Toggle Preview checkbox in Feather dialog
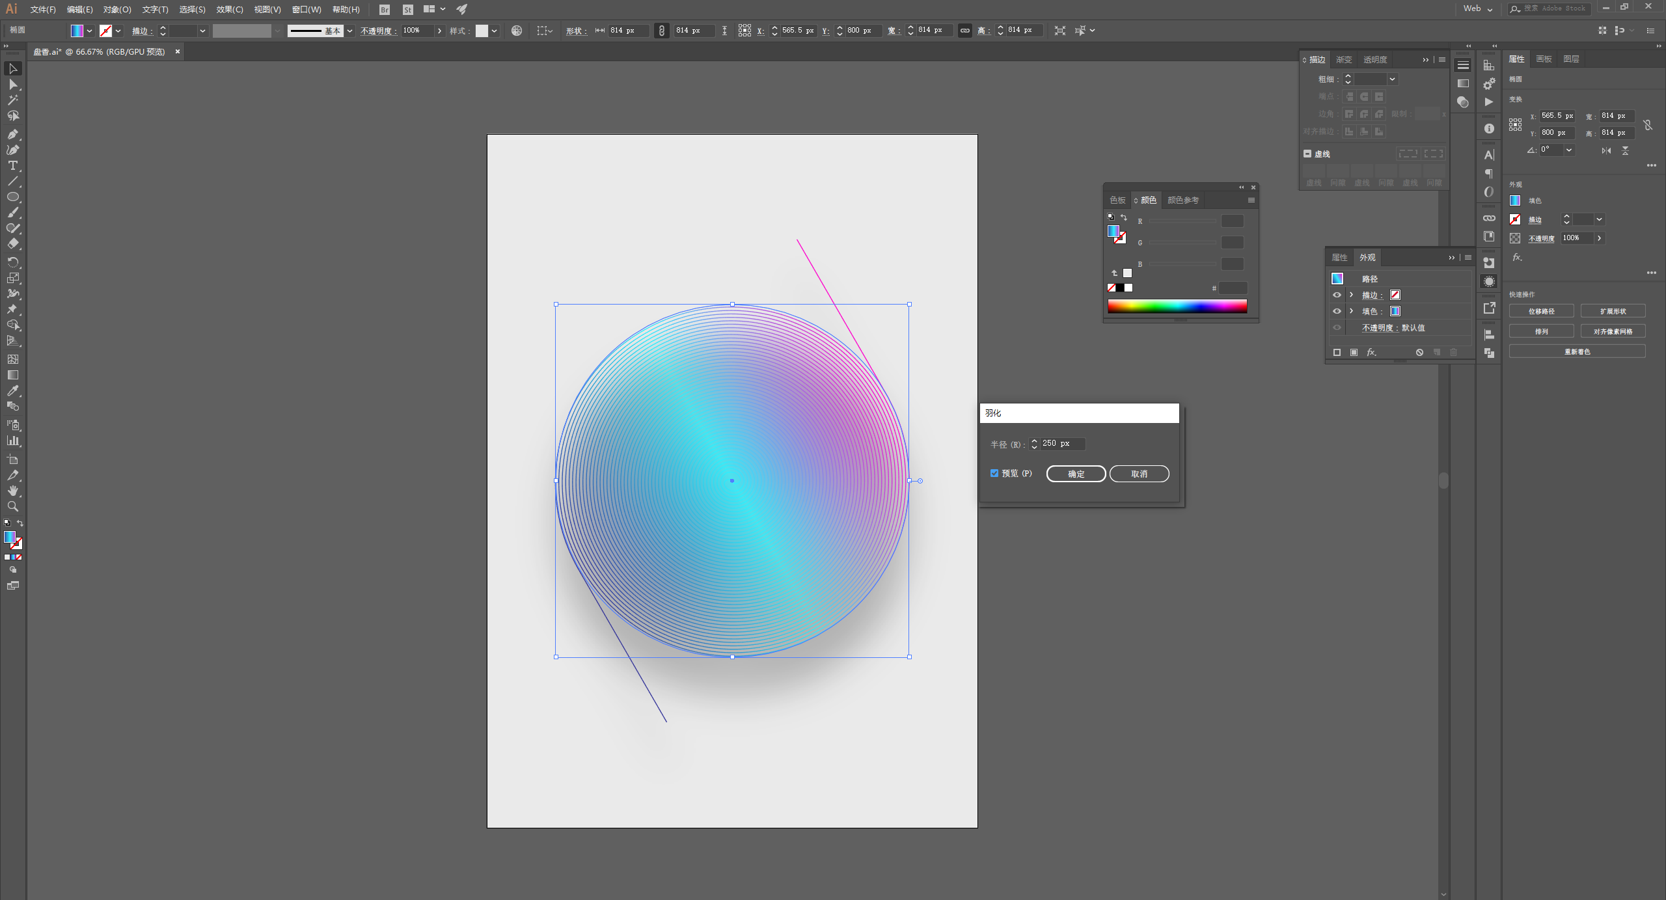This screenshot has width=1666, height=900. (994, 473)
